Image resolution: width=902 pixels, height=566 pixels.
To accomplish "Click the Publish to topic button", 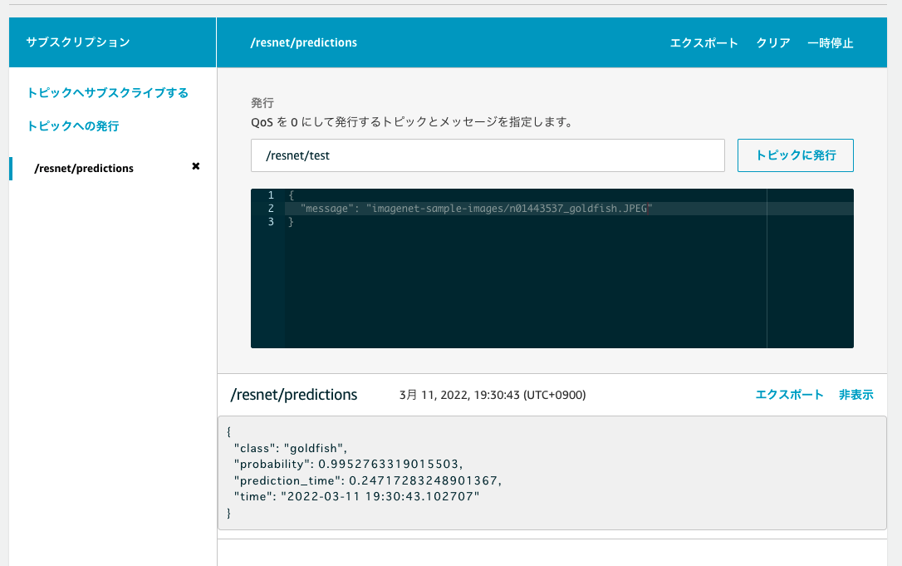I will click(x=796, y=155).
